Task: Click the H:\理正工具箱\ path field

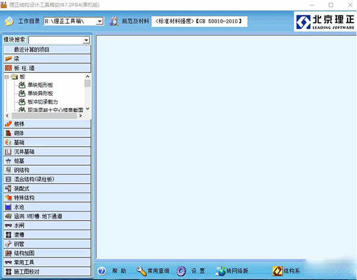Action: (x=70, y=21)
